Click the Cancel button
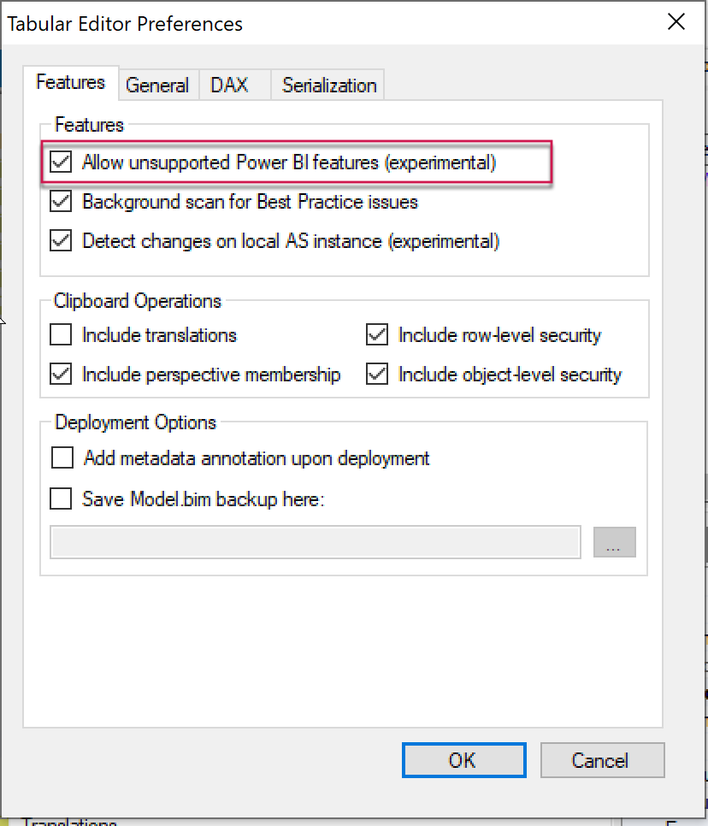The width and height of the screenshot is (708, 826). 602,760
